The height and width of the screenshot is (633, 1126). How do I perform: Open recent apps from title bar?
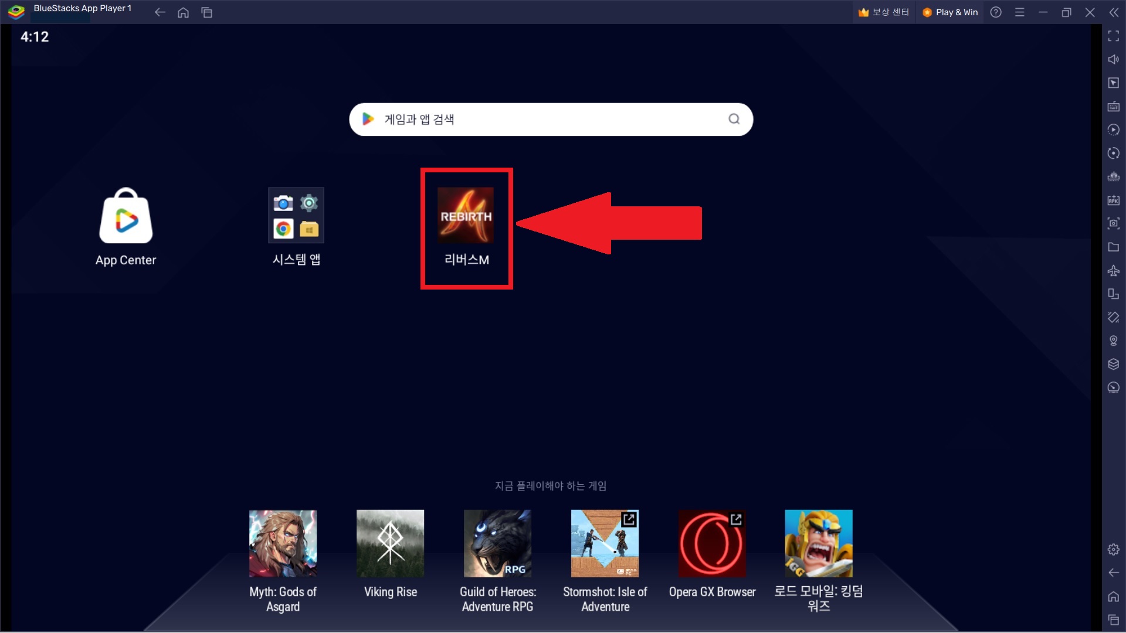coord(206,12)
